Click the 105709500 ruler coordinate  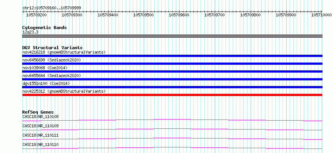[143, 15]
